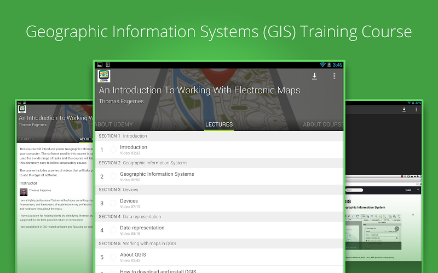Viewport: 438px width, 273px height.
Task: Tap Thomas Fagernes instructor photo in left screen
Action: coord(24,192)
